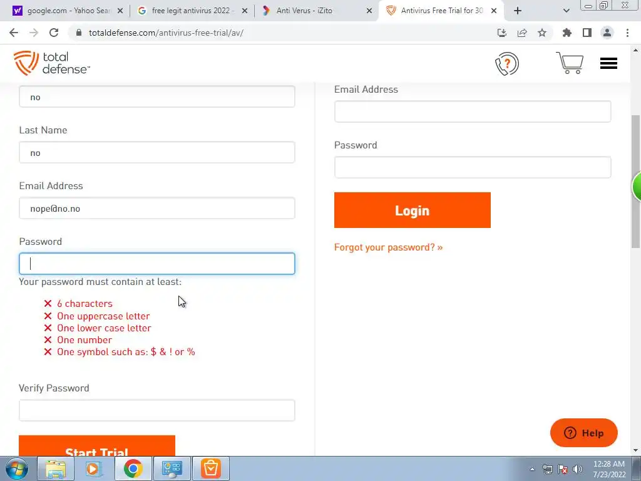
Task: Click login Email Address field
Action: (473, 111)
